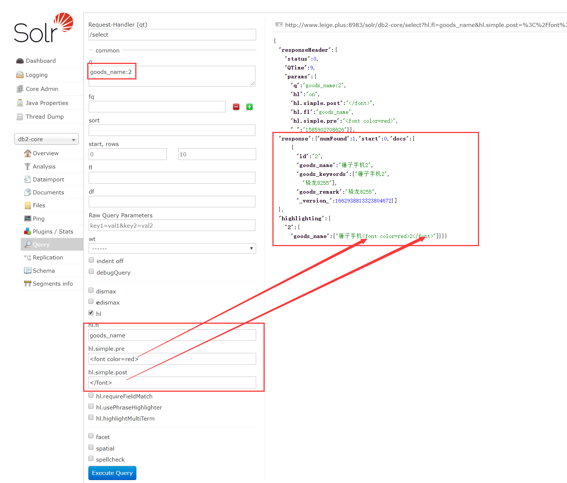
Task: Click the start input showing 0
Action: pyautogui.click(x=128, y=154)
